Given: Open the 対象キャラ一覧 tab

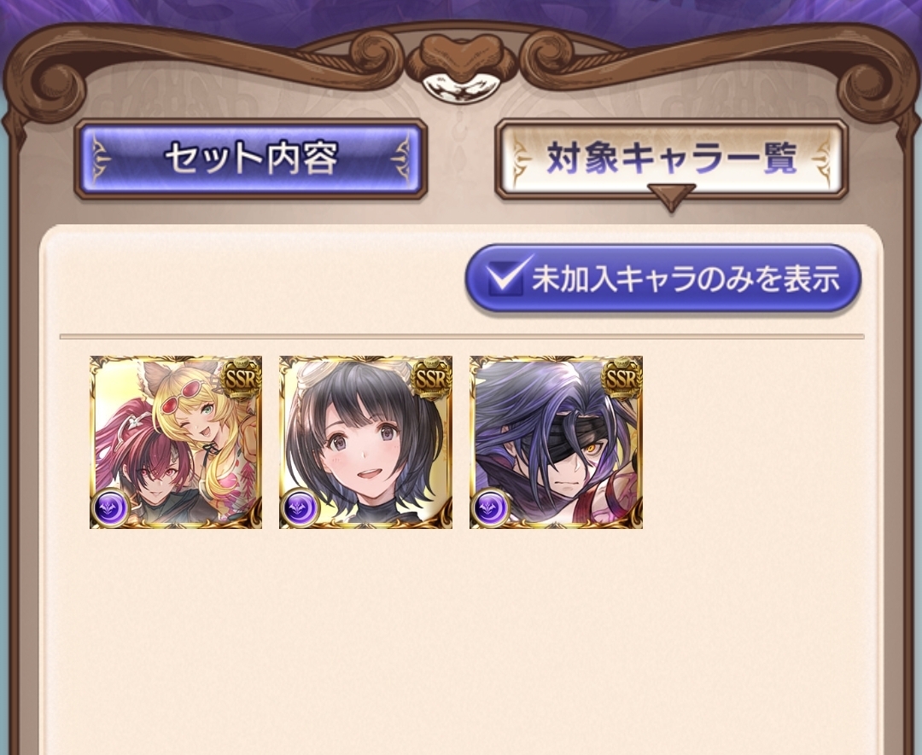Looking at the screenshot, I should tap(671, 159).
